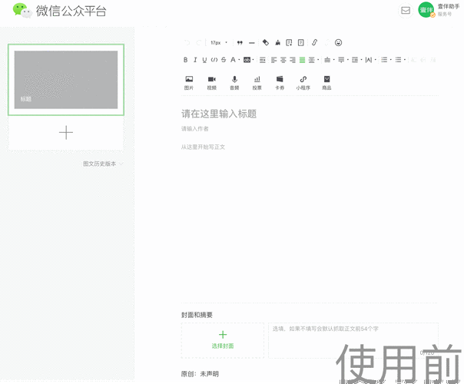The width and height of the screenshot is (464, 384).
Task: Center align the text
Action: point(283,60)
